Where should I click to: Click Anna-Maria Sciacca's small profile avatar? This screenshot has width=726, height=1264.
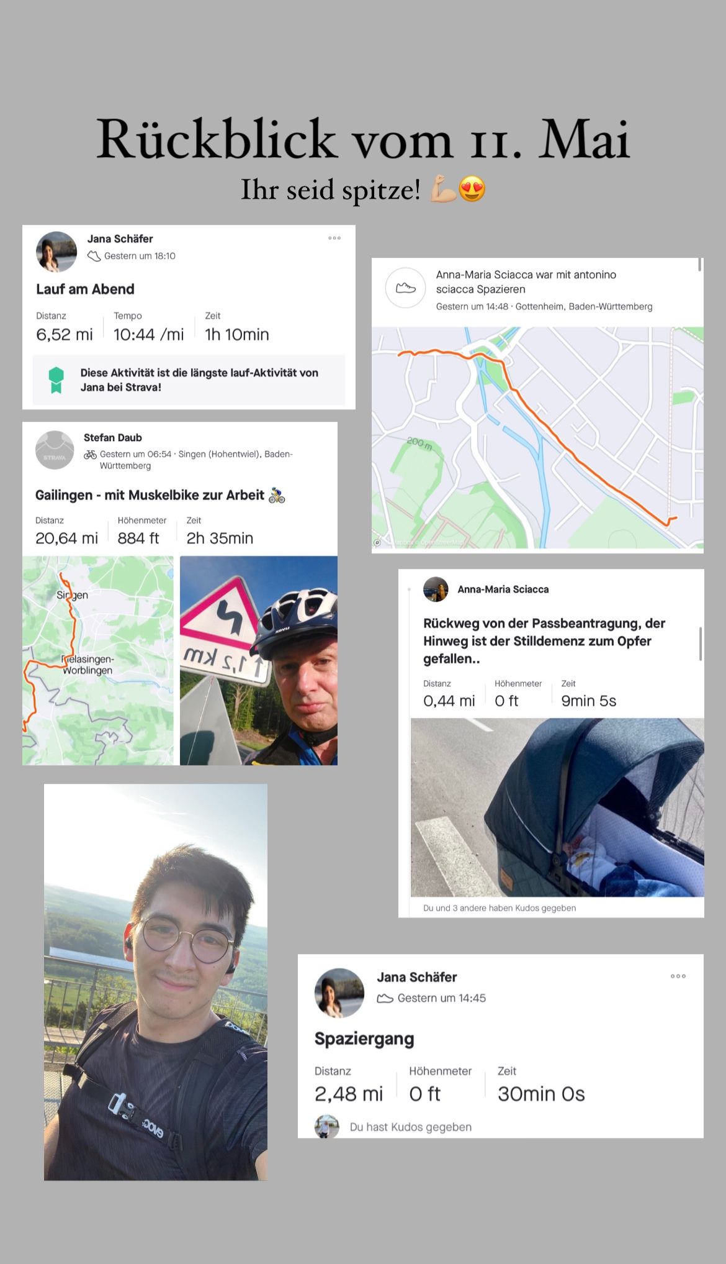tap(436, 589)
